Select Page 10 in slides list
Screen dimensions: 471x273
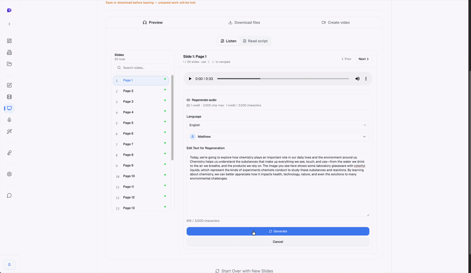[x=141, y=176]
